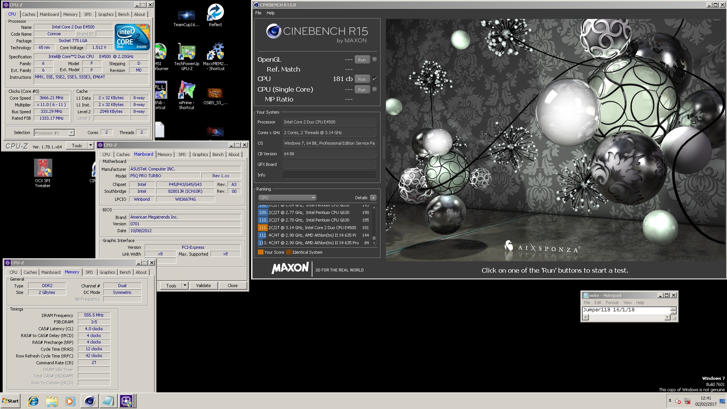Open TechPowerUp GPU-Z desktop icon
The height and width of the screenshot is (409, 727).
coord(187,57)
